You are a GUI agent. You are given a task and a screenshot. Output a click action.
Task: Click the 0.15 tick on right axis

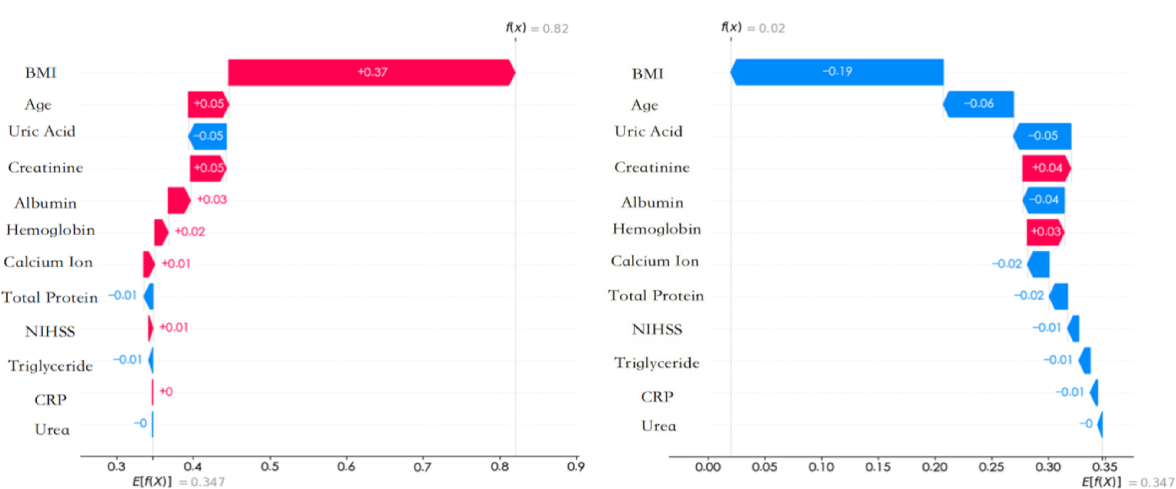(877, 467)
